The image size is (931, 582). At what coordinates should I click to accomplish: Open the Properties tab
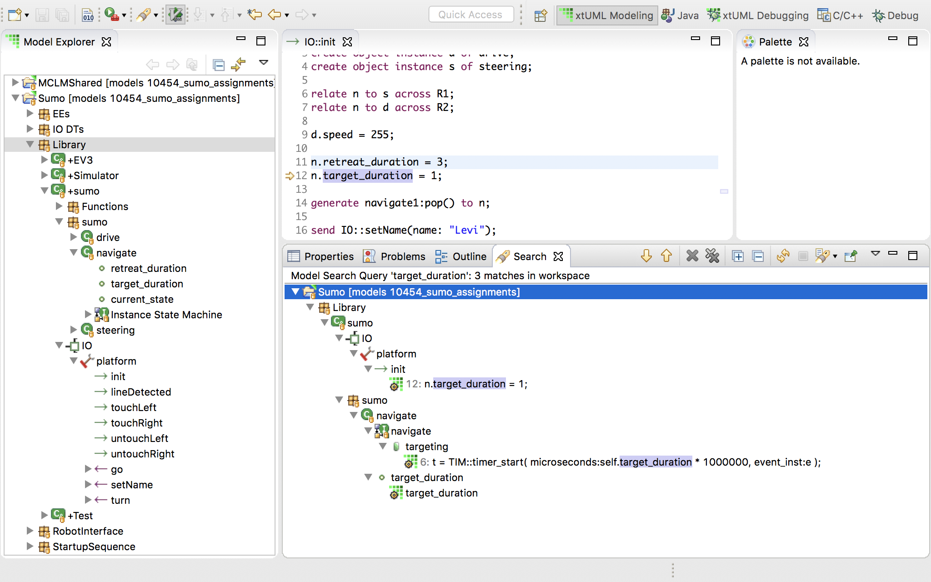click(x=321, y=256)
